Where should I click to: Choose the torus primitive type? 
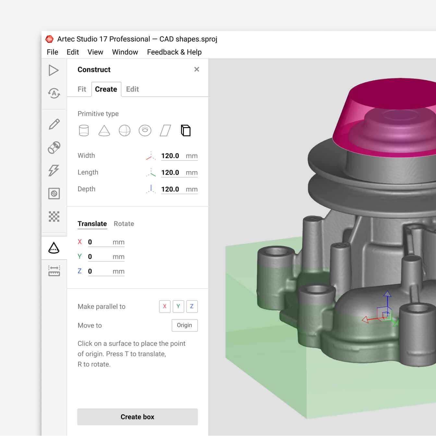point(145,131)
